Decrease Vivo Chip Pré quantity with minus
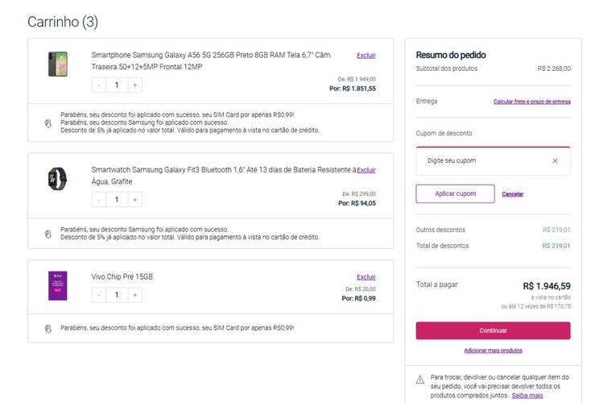Image resolution: width=599 pixels, height=403 pixels. pos(99,295)
